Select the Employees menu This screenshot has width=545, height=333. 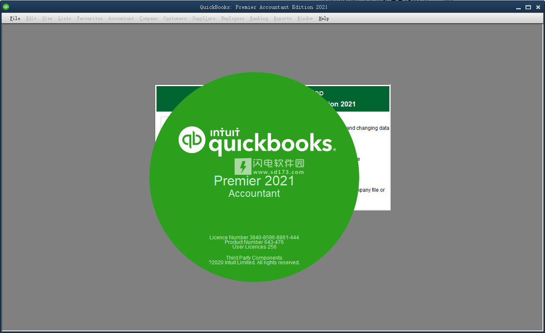coord(232,19)
